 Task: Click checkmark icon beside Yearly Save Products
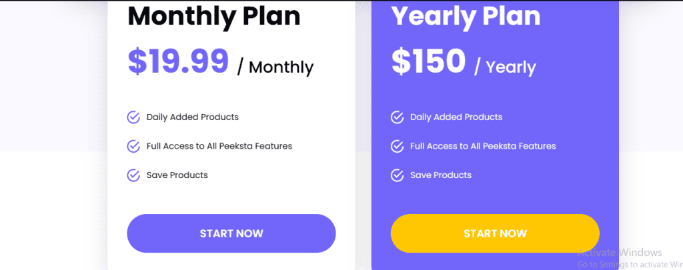[x=397, y=175]
